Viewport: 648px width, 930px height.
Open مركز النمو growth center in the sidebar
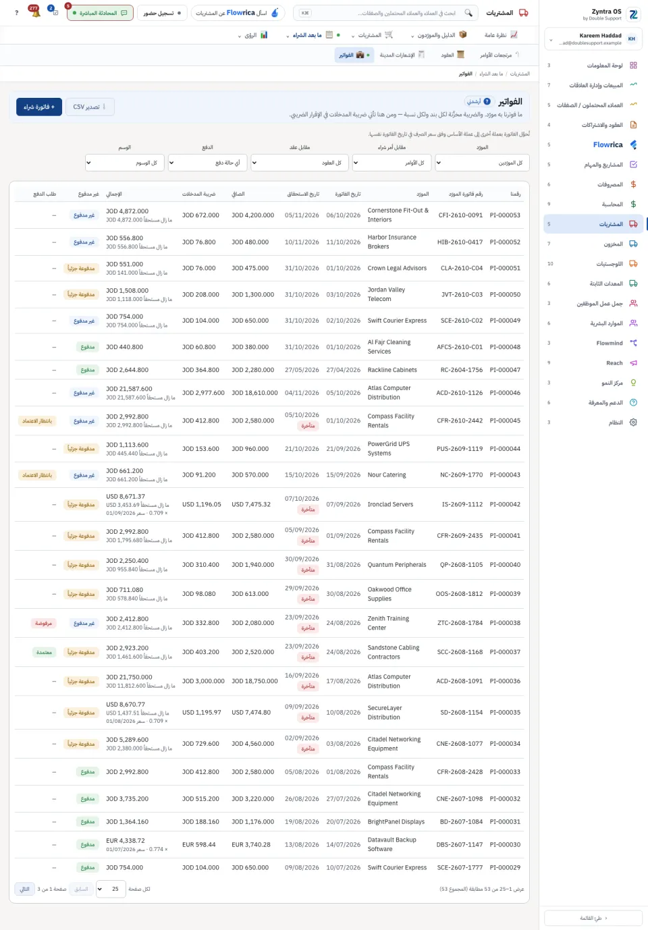593,383
